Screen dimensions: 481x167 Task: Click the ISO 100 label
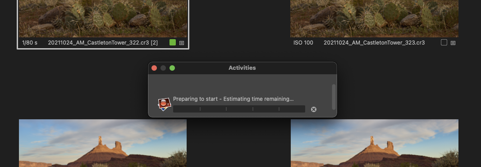pos(303,43)
